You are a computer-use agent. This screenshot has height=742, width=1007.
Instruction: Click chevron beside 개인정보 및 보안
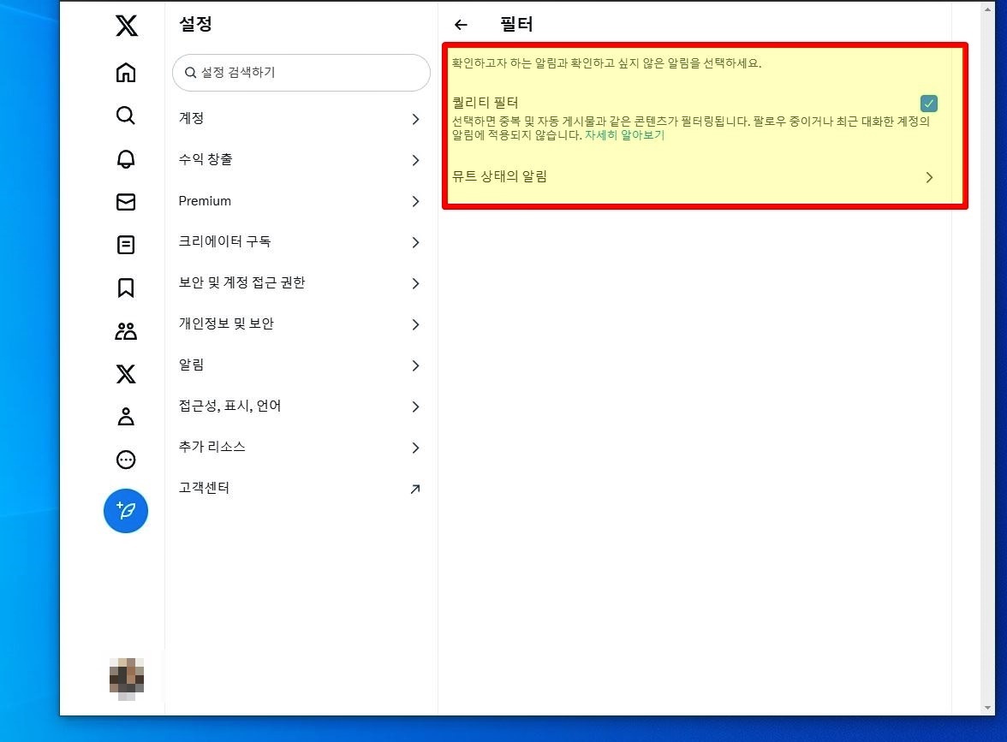click(x=415, y=325)
